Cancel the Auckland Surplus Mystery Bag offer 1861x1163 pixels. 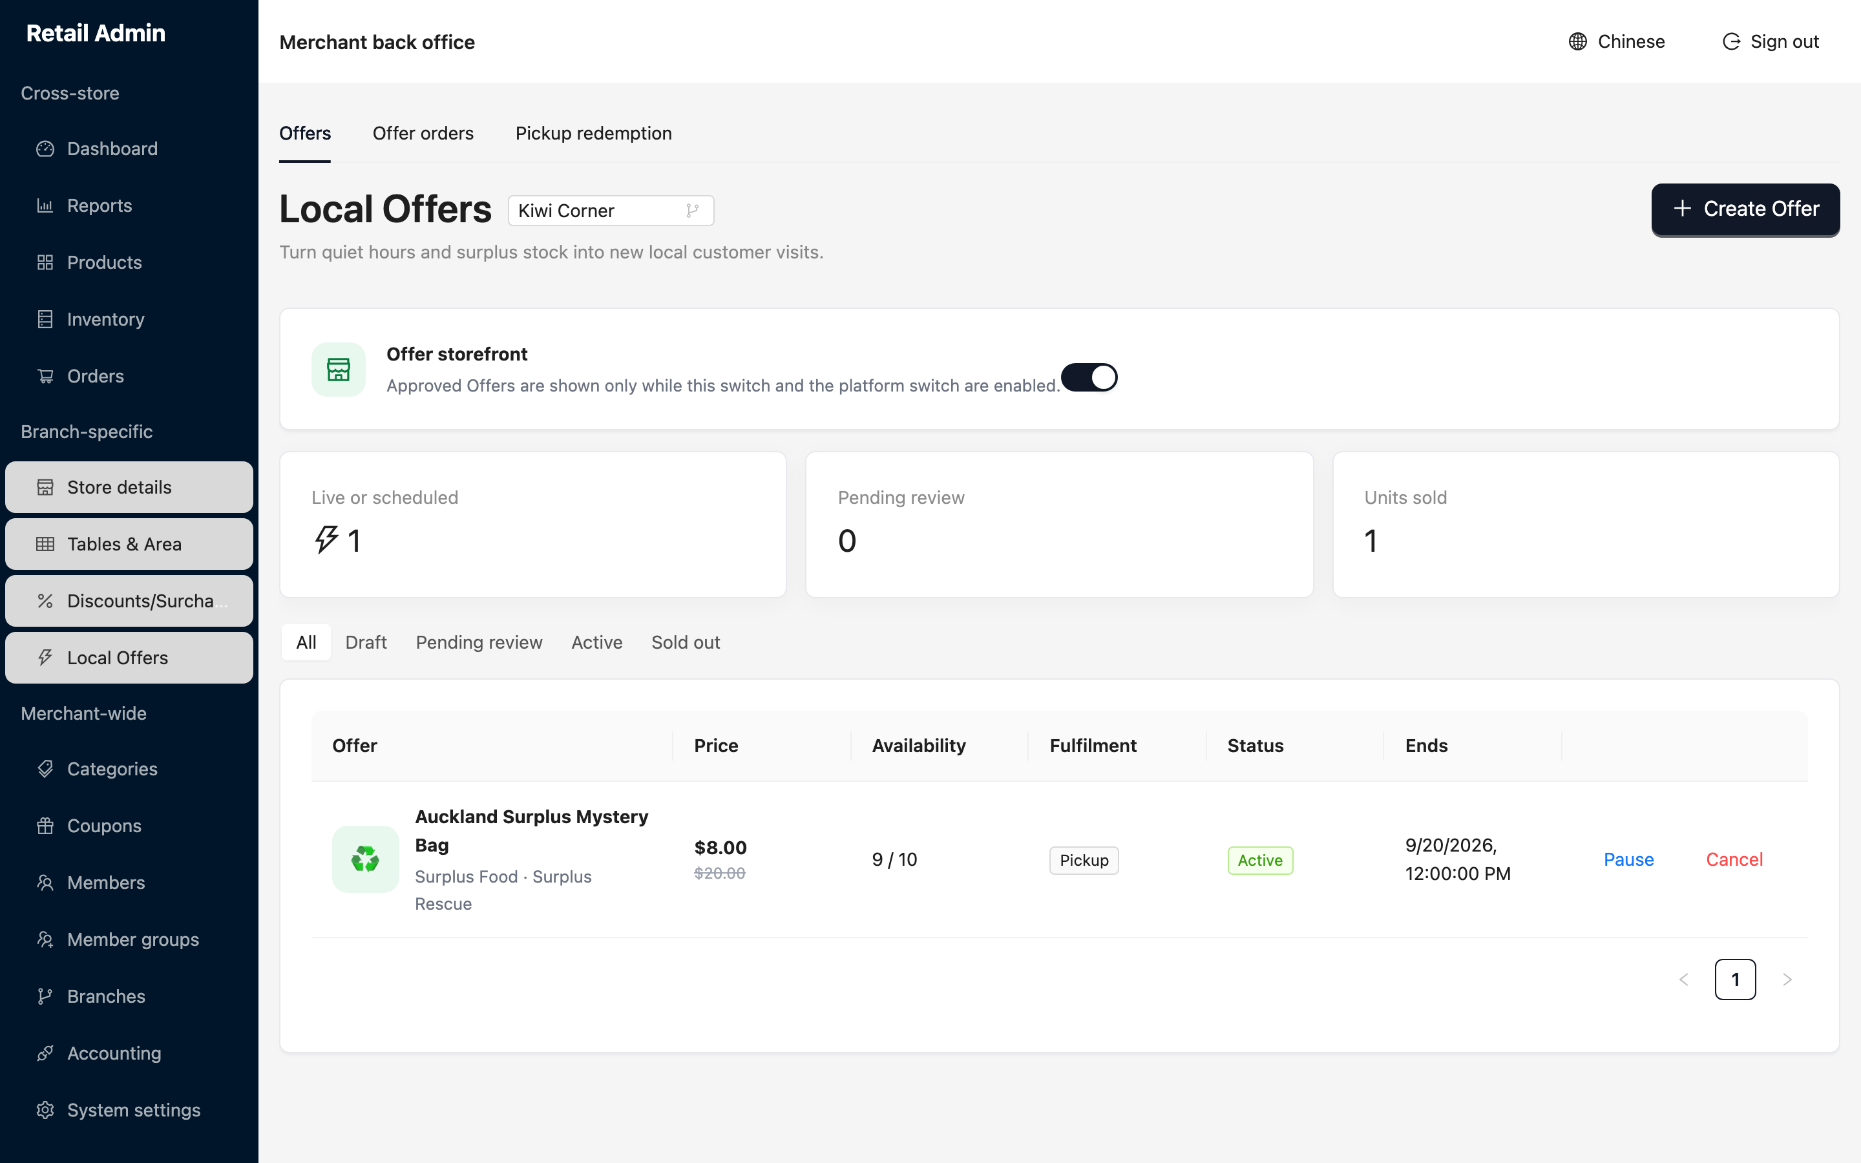point(1734,859)
